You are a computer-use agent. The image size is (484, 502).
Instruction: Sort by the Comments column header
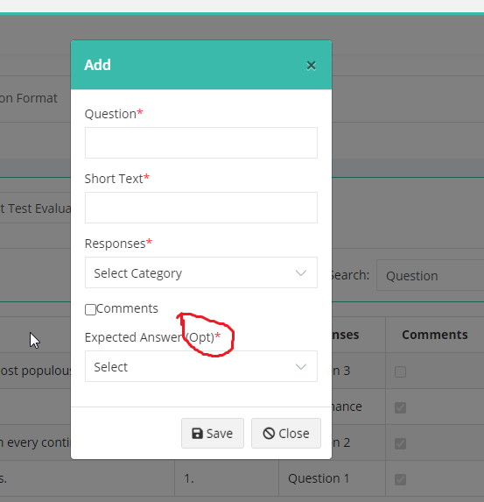[x=435, y=335]
